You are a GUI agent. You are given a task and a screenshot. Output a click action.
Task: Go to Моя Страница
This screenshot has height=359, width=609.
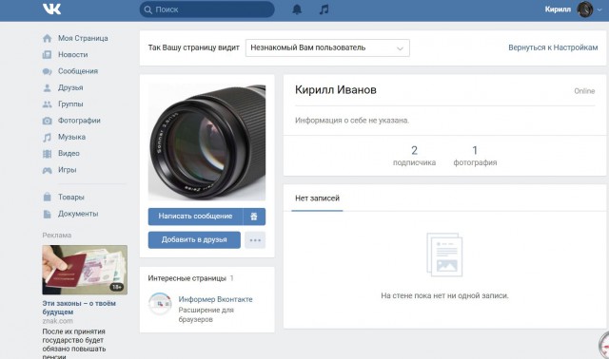[83, 38]
